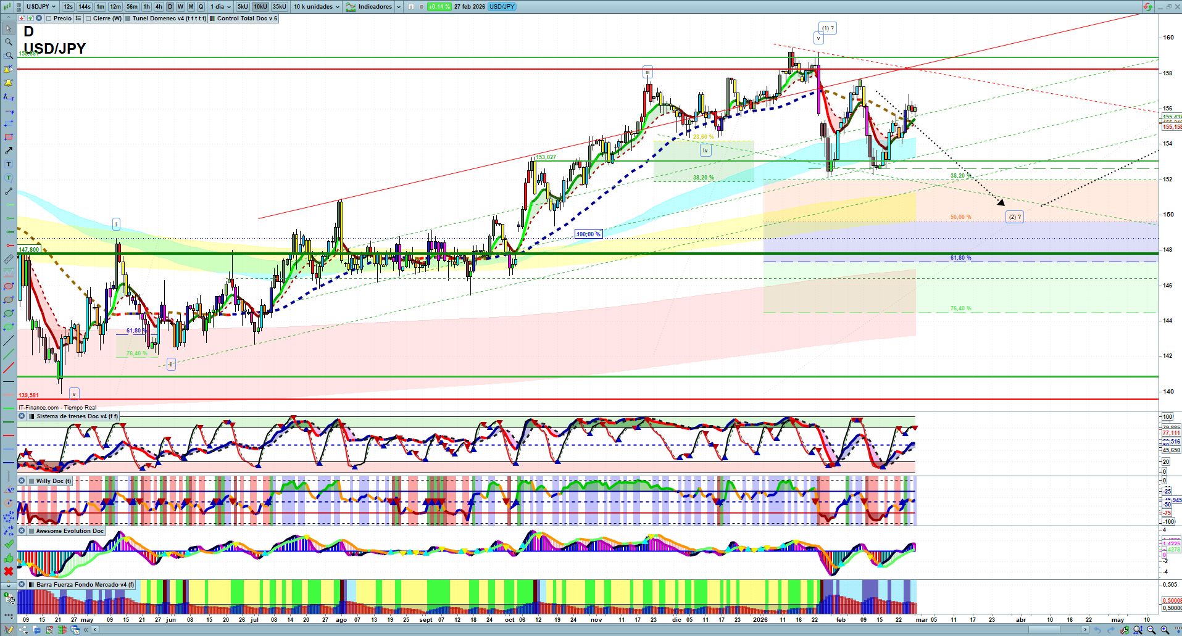The width and height of the screenshot is (1182, 636).
Task: Select the red ellipse drawing tool
Action: [x=9, y=286]
